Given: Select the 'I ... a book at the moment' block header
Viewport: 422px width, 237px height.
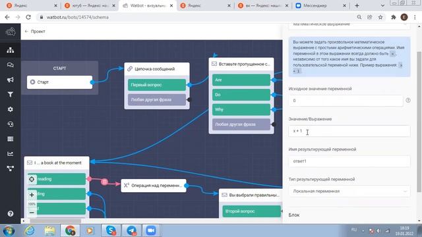Looking at the screenshot, I should tap(57, 163).
